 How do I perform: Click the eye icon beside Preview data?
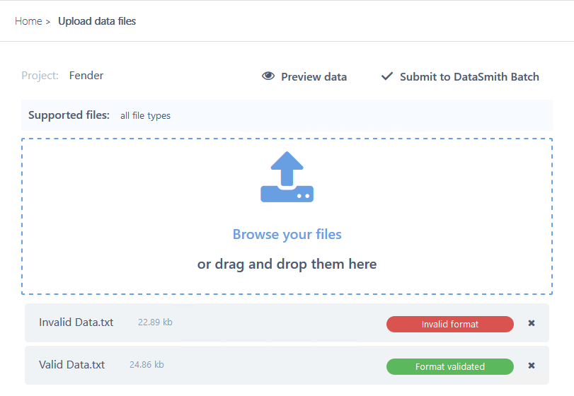click(268, 76)
